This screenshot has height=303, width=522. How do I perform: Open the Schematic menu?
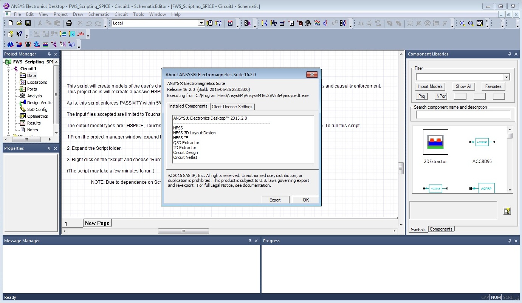click(99, 14)
